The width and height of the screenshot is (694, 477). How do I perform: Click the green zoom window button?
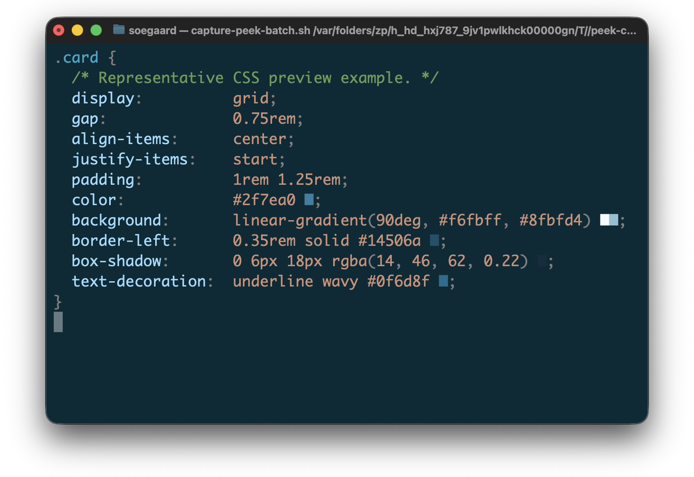pyautogui.click(x=96, y=30)
